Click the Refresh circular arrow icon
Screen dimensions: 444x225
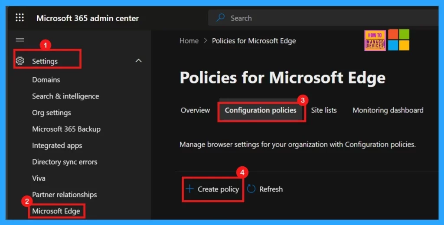pos(251,189)
